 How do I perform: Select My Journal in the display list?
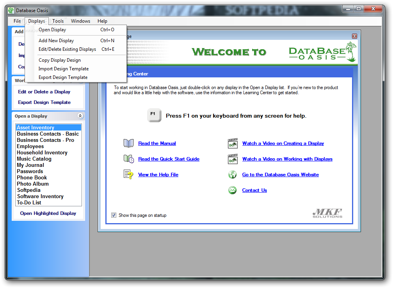49,165
